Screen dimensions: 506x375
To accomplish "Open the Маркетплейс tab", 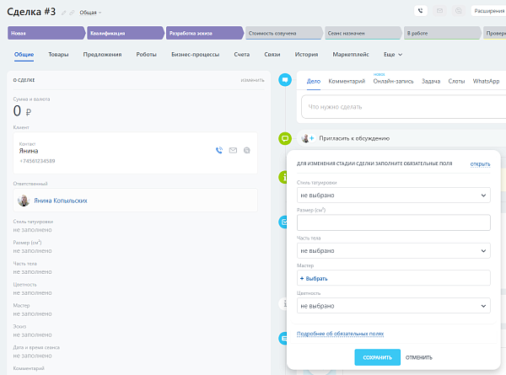I will pyautogui.click(x=351, y=55).
